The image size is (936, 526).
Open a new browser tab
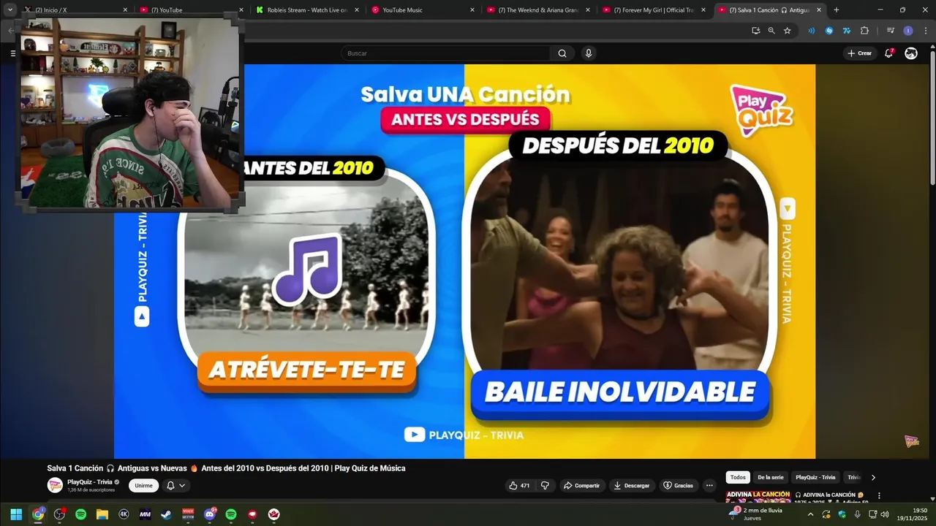837,10
